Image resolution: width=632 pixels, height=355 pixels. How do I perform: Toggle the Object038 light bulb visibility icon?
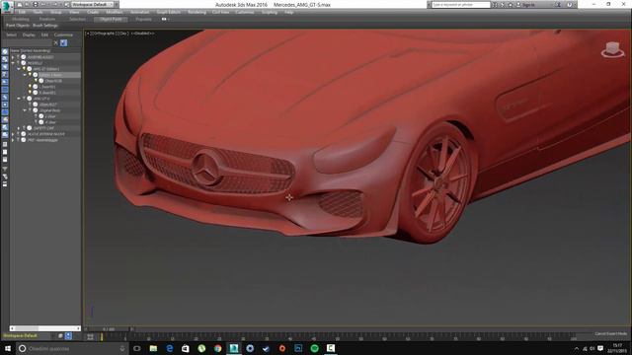tap(36, 81)
